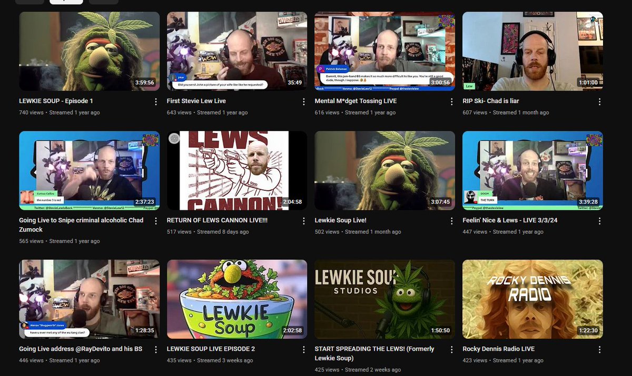
Task: Click '517 views • Streamed 8 days ago' text
Action: (x=209, y=232)
